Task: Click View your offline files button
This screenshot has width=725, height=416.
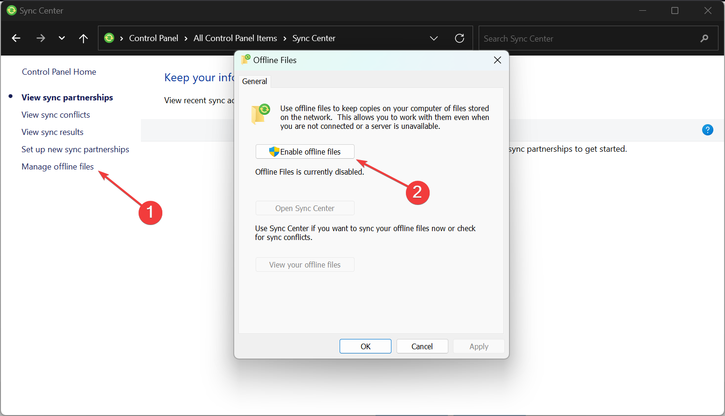Action: point(305,265)
